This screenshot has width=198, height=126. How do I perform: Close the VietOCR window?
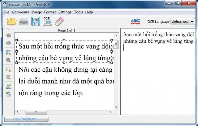(x=188, y=3)
